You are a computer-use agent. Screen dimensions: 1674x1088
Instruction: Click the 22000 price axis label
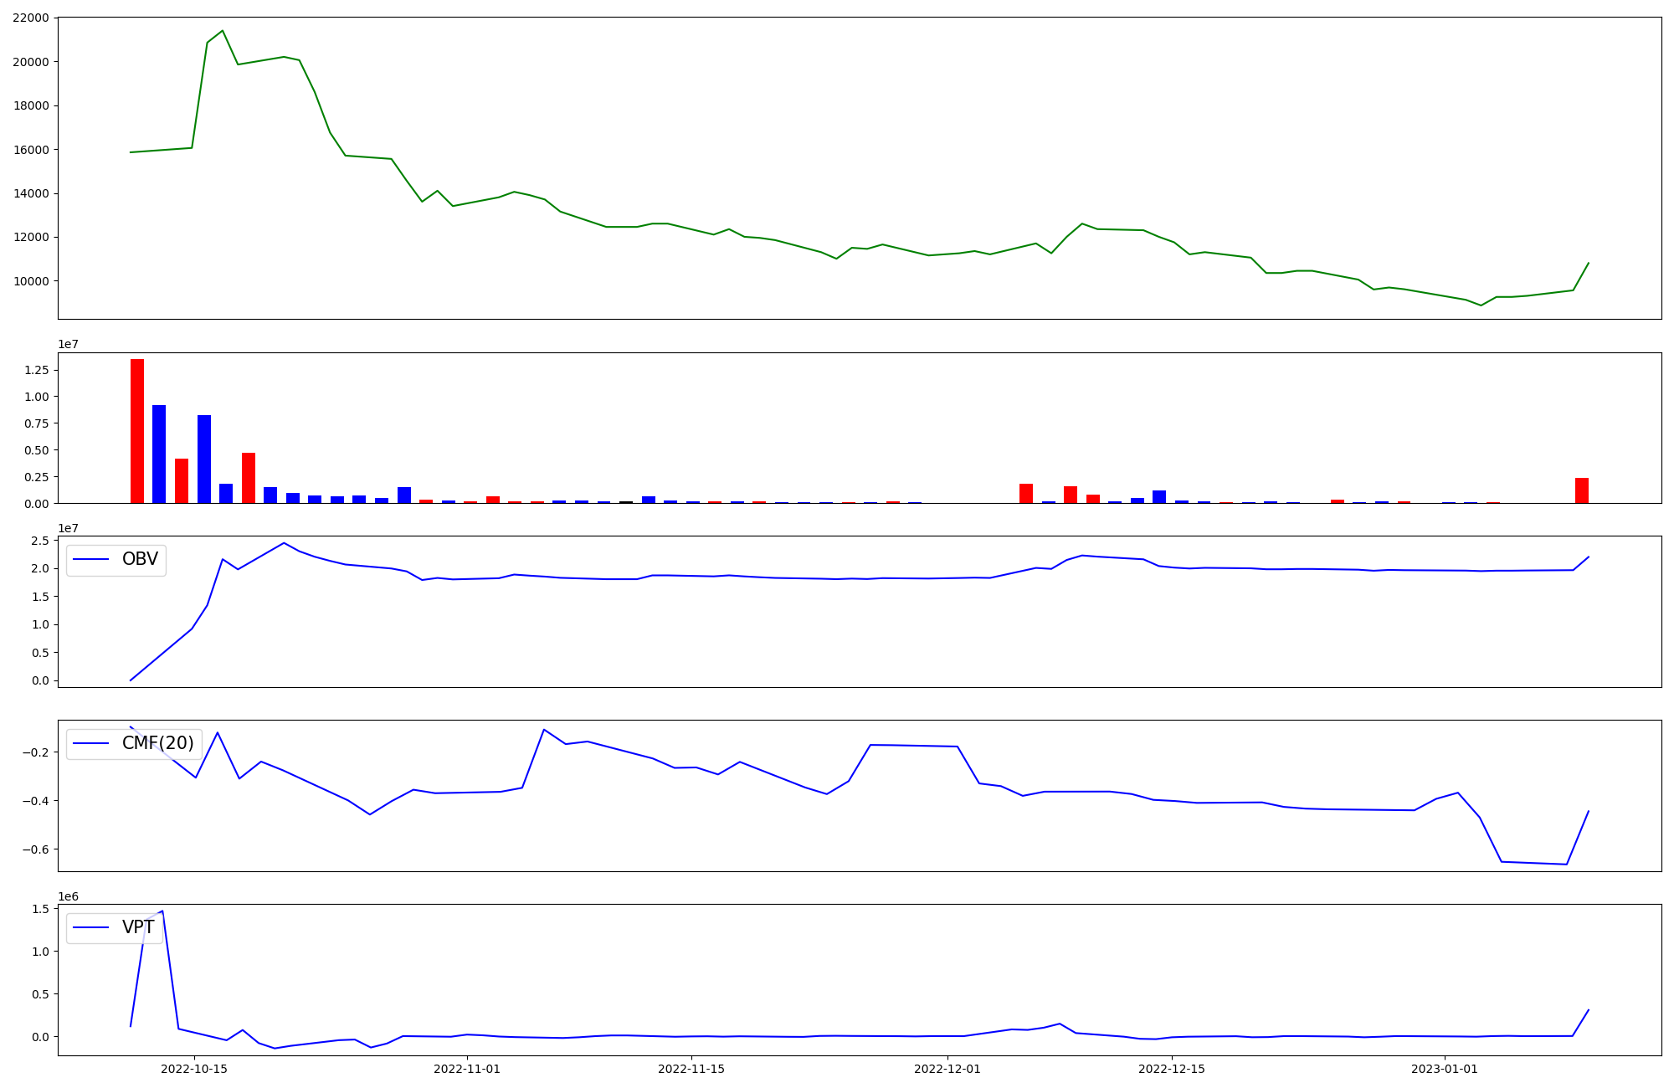(x=30, y=18)
